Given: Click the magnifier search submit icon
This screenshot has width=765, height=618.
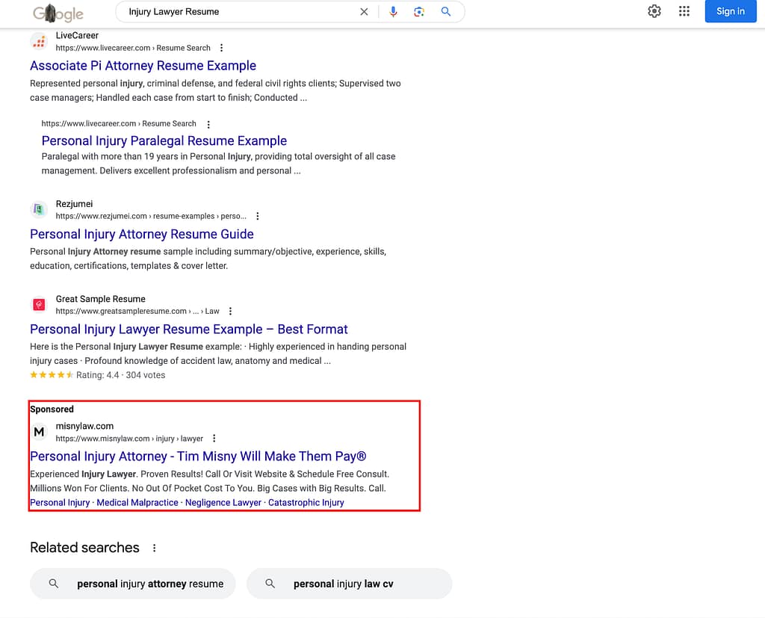Looking at the screenshot, I should coord(446,12).
